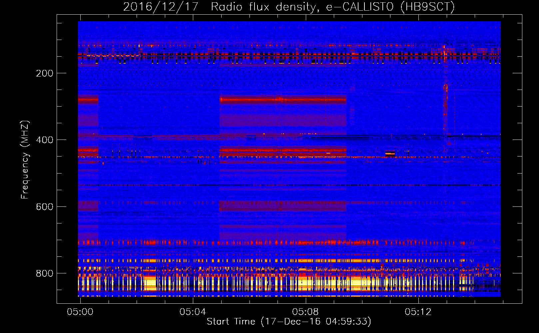The height and width of the screenshot is (333, 539).
Task: Click the 200 frequency axis label
Action: pos(45,73)
